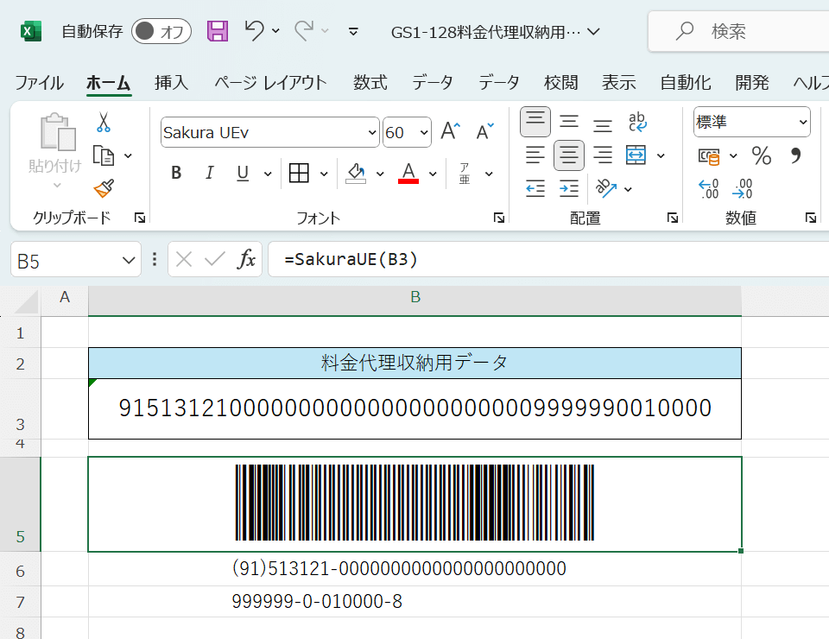Open the Quick Access Toolbar customize menu
This screenshot has width=829, height=639.
(354, 32)
